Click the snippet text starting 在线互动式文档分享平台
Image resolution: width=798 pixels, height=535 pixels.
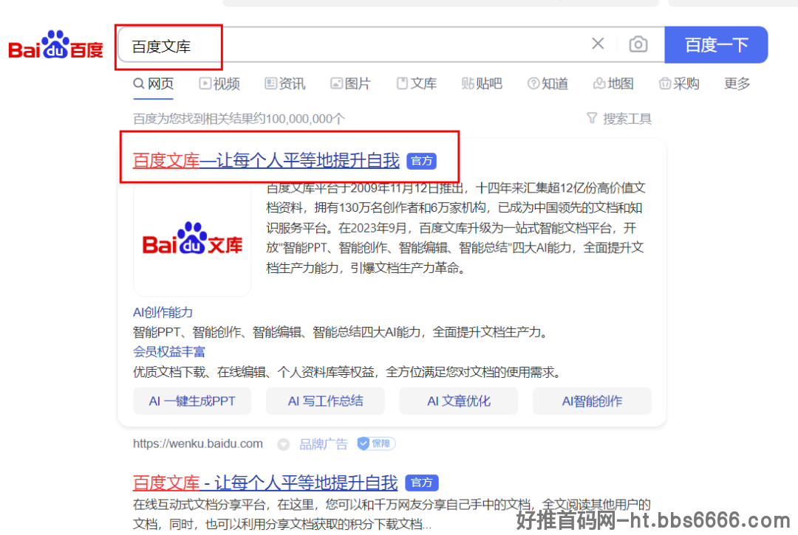pos(392,514)
